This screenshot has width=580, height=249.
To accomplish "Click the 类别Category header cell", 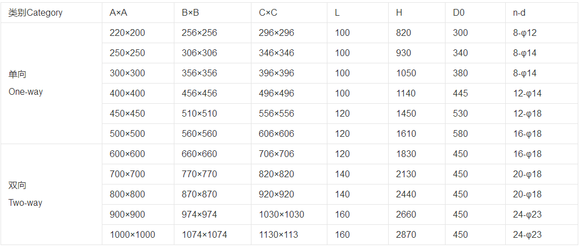I will (x=35, y=13).
